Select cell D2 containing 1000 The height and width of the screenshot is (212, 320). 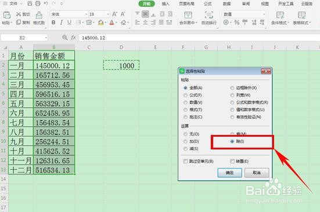[x=121, y=65]
